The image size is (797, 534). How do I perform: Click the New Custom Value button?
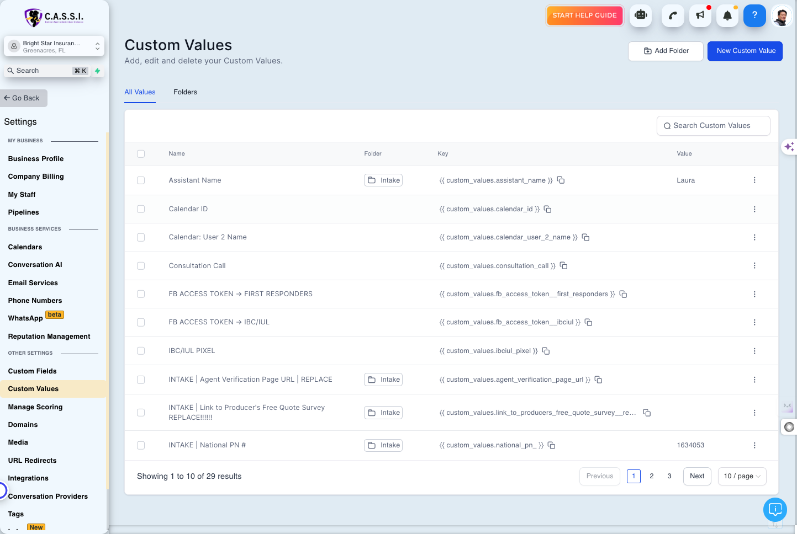pyautogui.click(x=745, y=51)
